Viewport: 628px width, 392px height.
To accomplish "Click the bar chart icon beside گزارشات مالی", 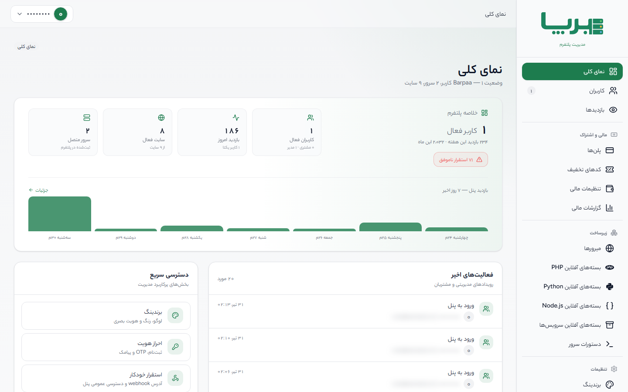I will (x=610, y=208).
